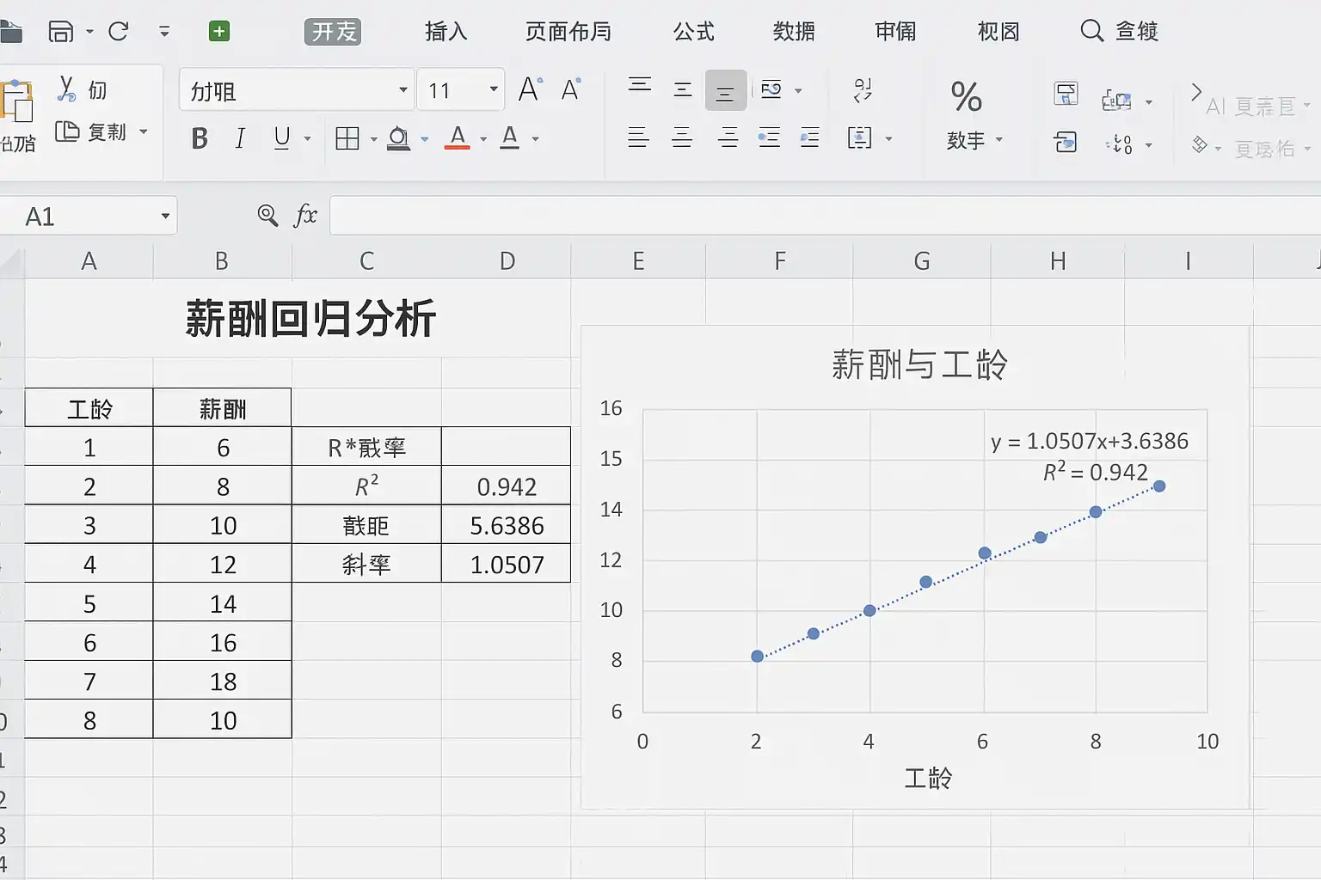
Task: Toggle underline formatting
Action: point(281,138)
